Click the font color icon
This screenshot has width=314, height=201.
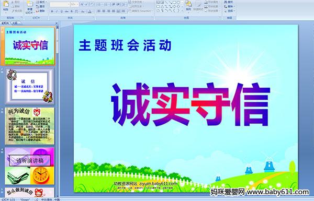89,11
